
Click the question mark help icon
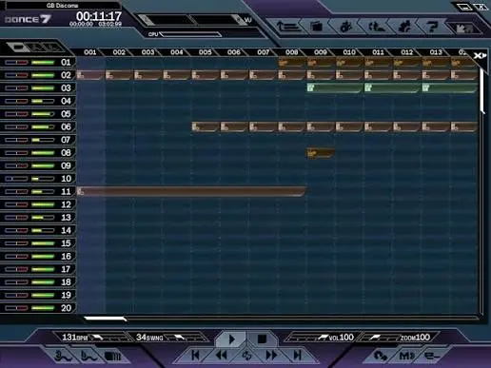(x=432, y=27)
